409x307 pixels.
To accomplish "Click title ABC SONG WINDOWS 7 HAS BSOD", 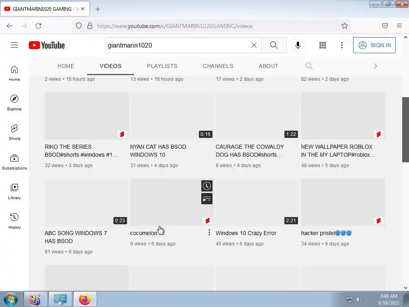I will point(75,237).
